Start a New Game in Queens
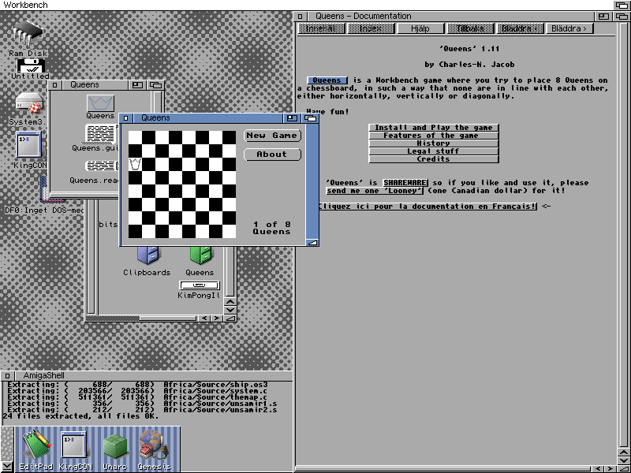This screenshot has height=473, width=631. click(x=272, y=136)
